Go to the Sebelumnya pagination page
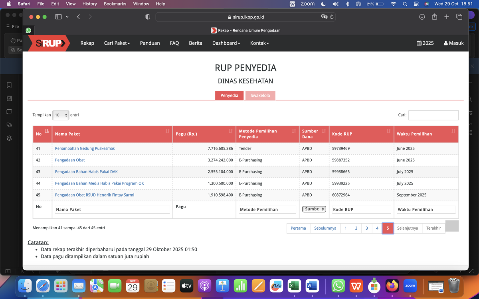The image size is (479, 299). [325, 228]
